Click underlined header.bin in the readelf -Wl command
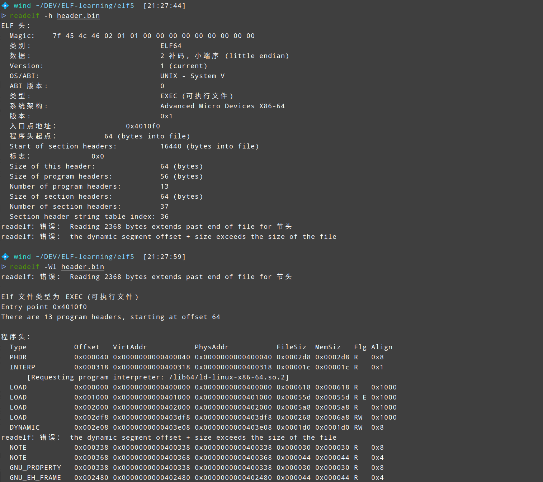 click(82, 267)
